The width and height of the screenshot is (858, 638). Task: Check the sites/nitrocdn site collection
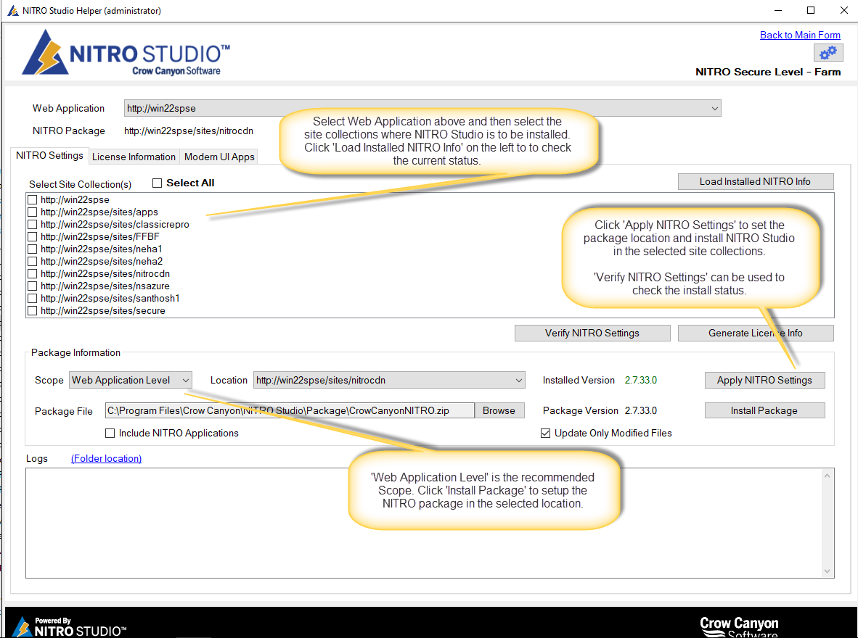click(32, 273)
